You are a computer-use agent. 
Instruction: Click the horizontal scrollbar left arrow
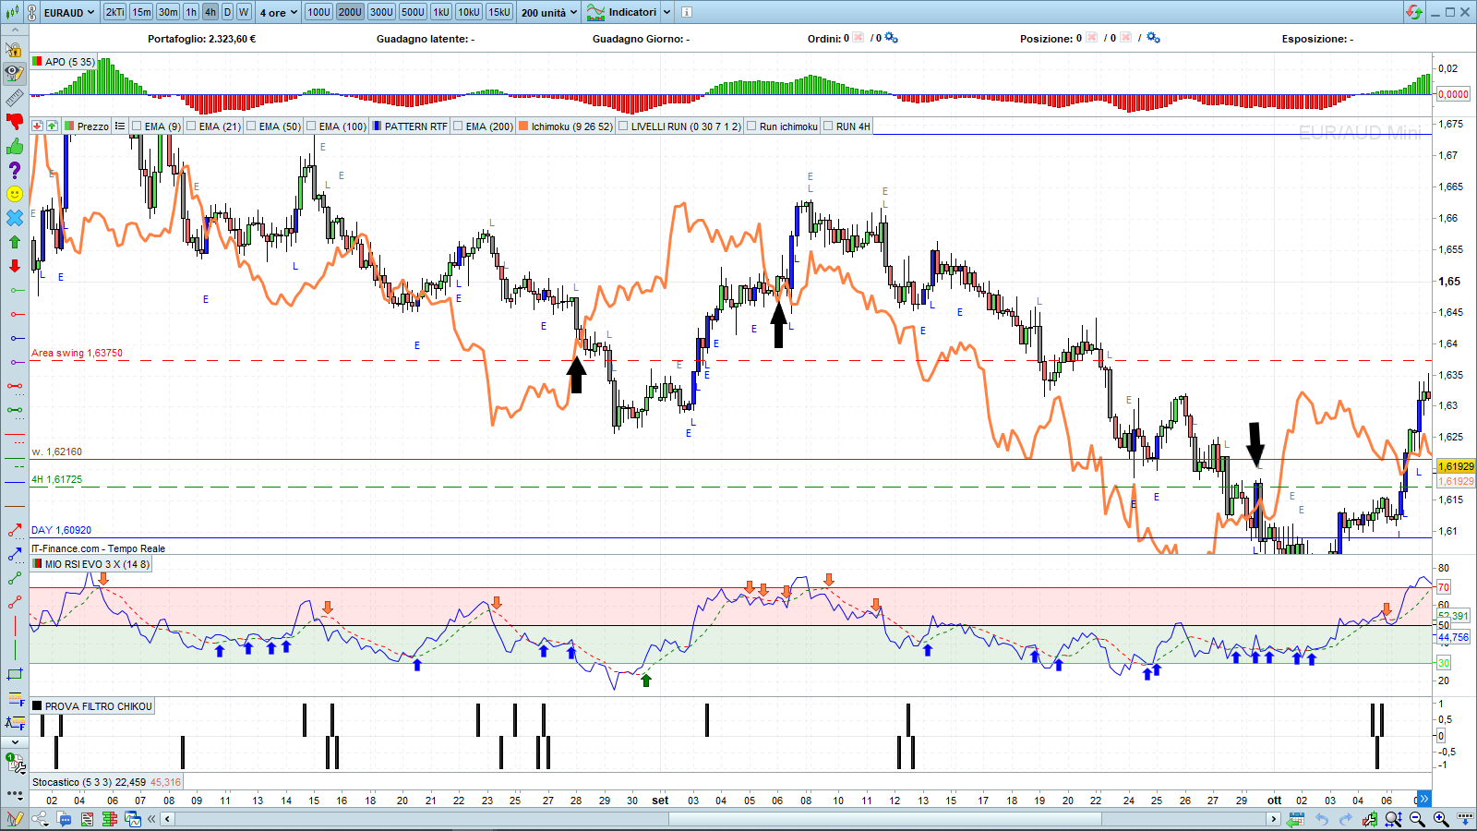[x=167, y=819]
